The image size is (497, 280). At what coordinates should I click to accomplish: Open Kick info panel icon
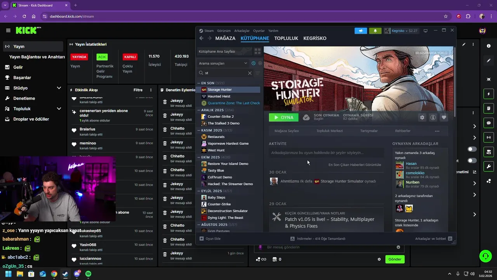488,46
